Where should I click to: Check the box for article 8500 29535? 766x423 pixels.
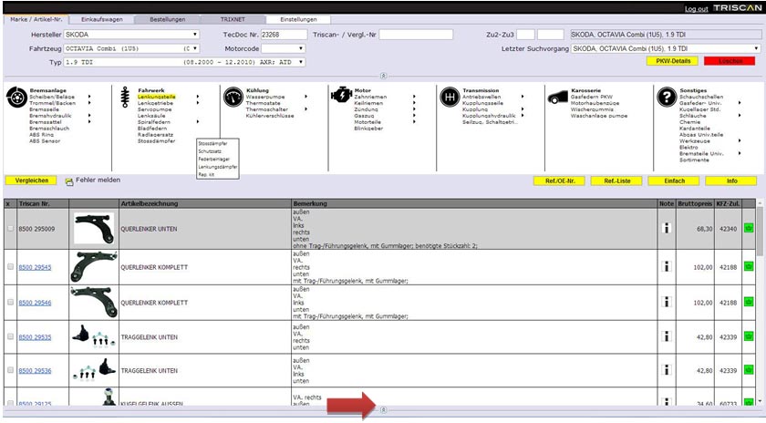pos(10,336)
